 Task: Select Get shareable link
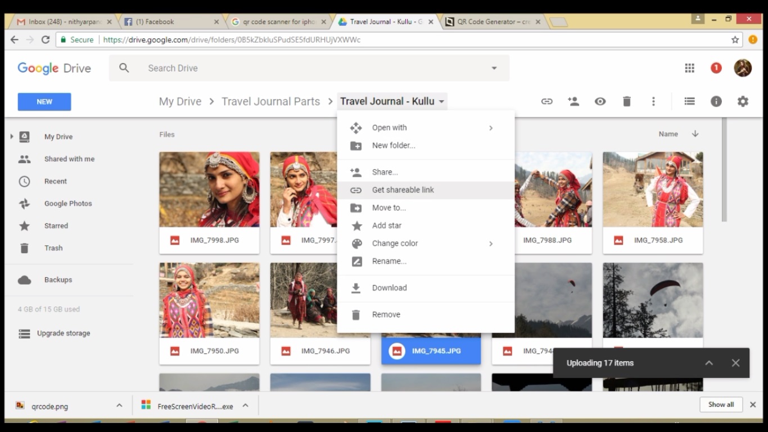pyautogui.click(x=426, y=190)
